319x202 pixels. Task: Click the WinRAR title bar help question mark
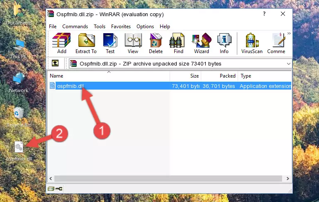[x=264, y=14]
